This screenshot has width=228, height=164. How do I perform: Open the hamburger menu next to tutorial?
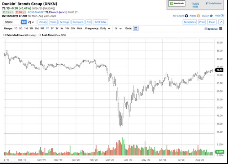pos(221,28)
